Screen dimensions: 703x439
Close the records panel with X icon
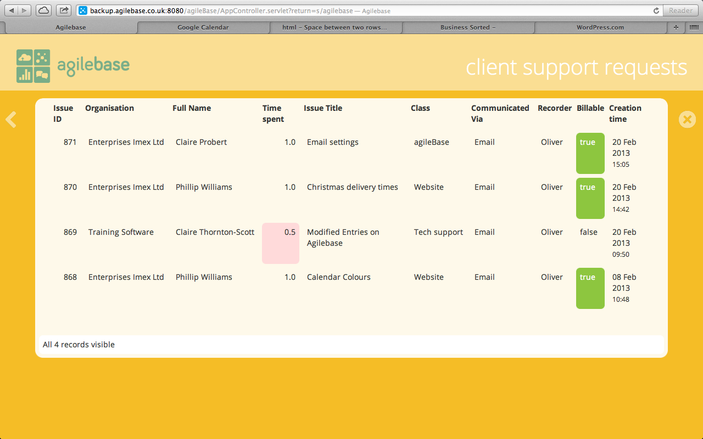(687, 120)
